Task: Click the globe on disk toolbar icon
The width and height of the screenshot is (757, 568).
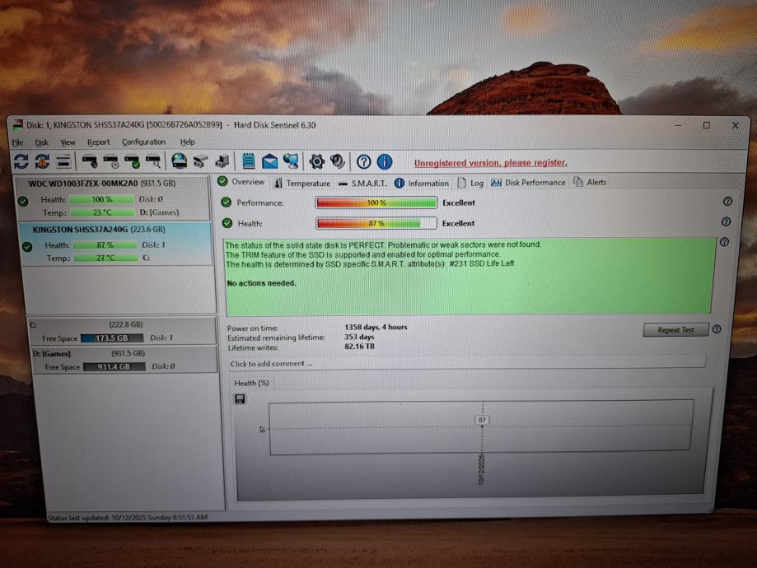Action: point(179,161)
